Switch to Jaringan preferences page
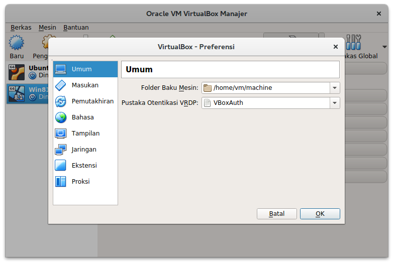This screenshot has height=263, width=394. (x=85, y=150)
